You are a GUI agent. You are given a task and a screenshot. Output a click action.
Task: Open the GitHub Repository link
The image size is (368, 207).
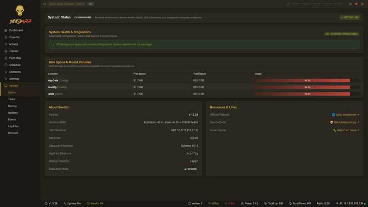(345, 122)
